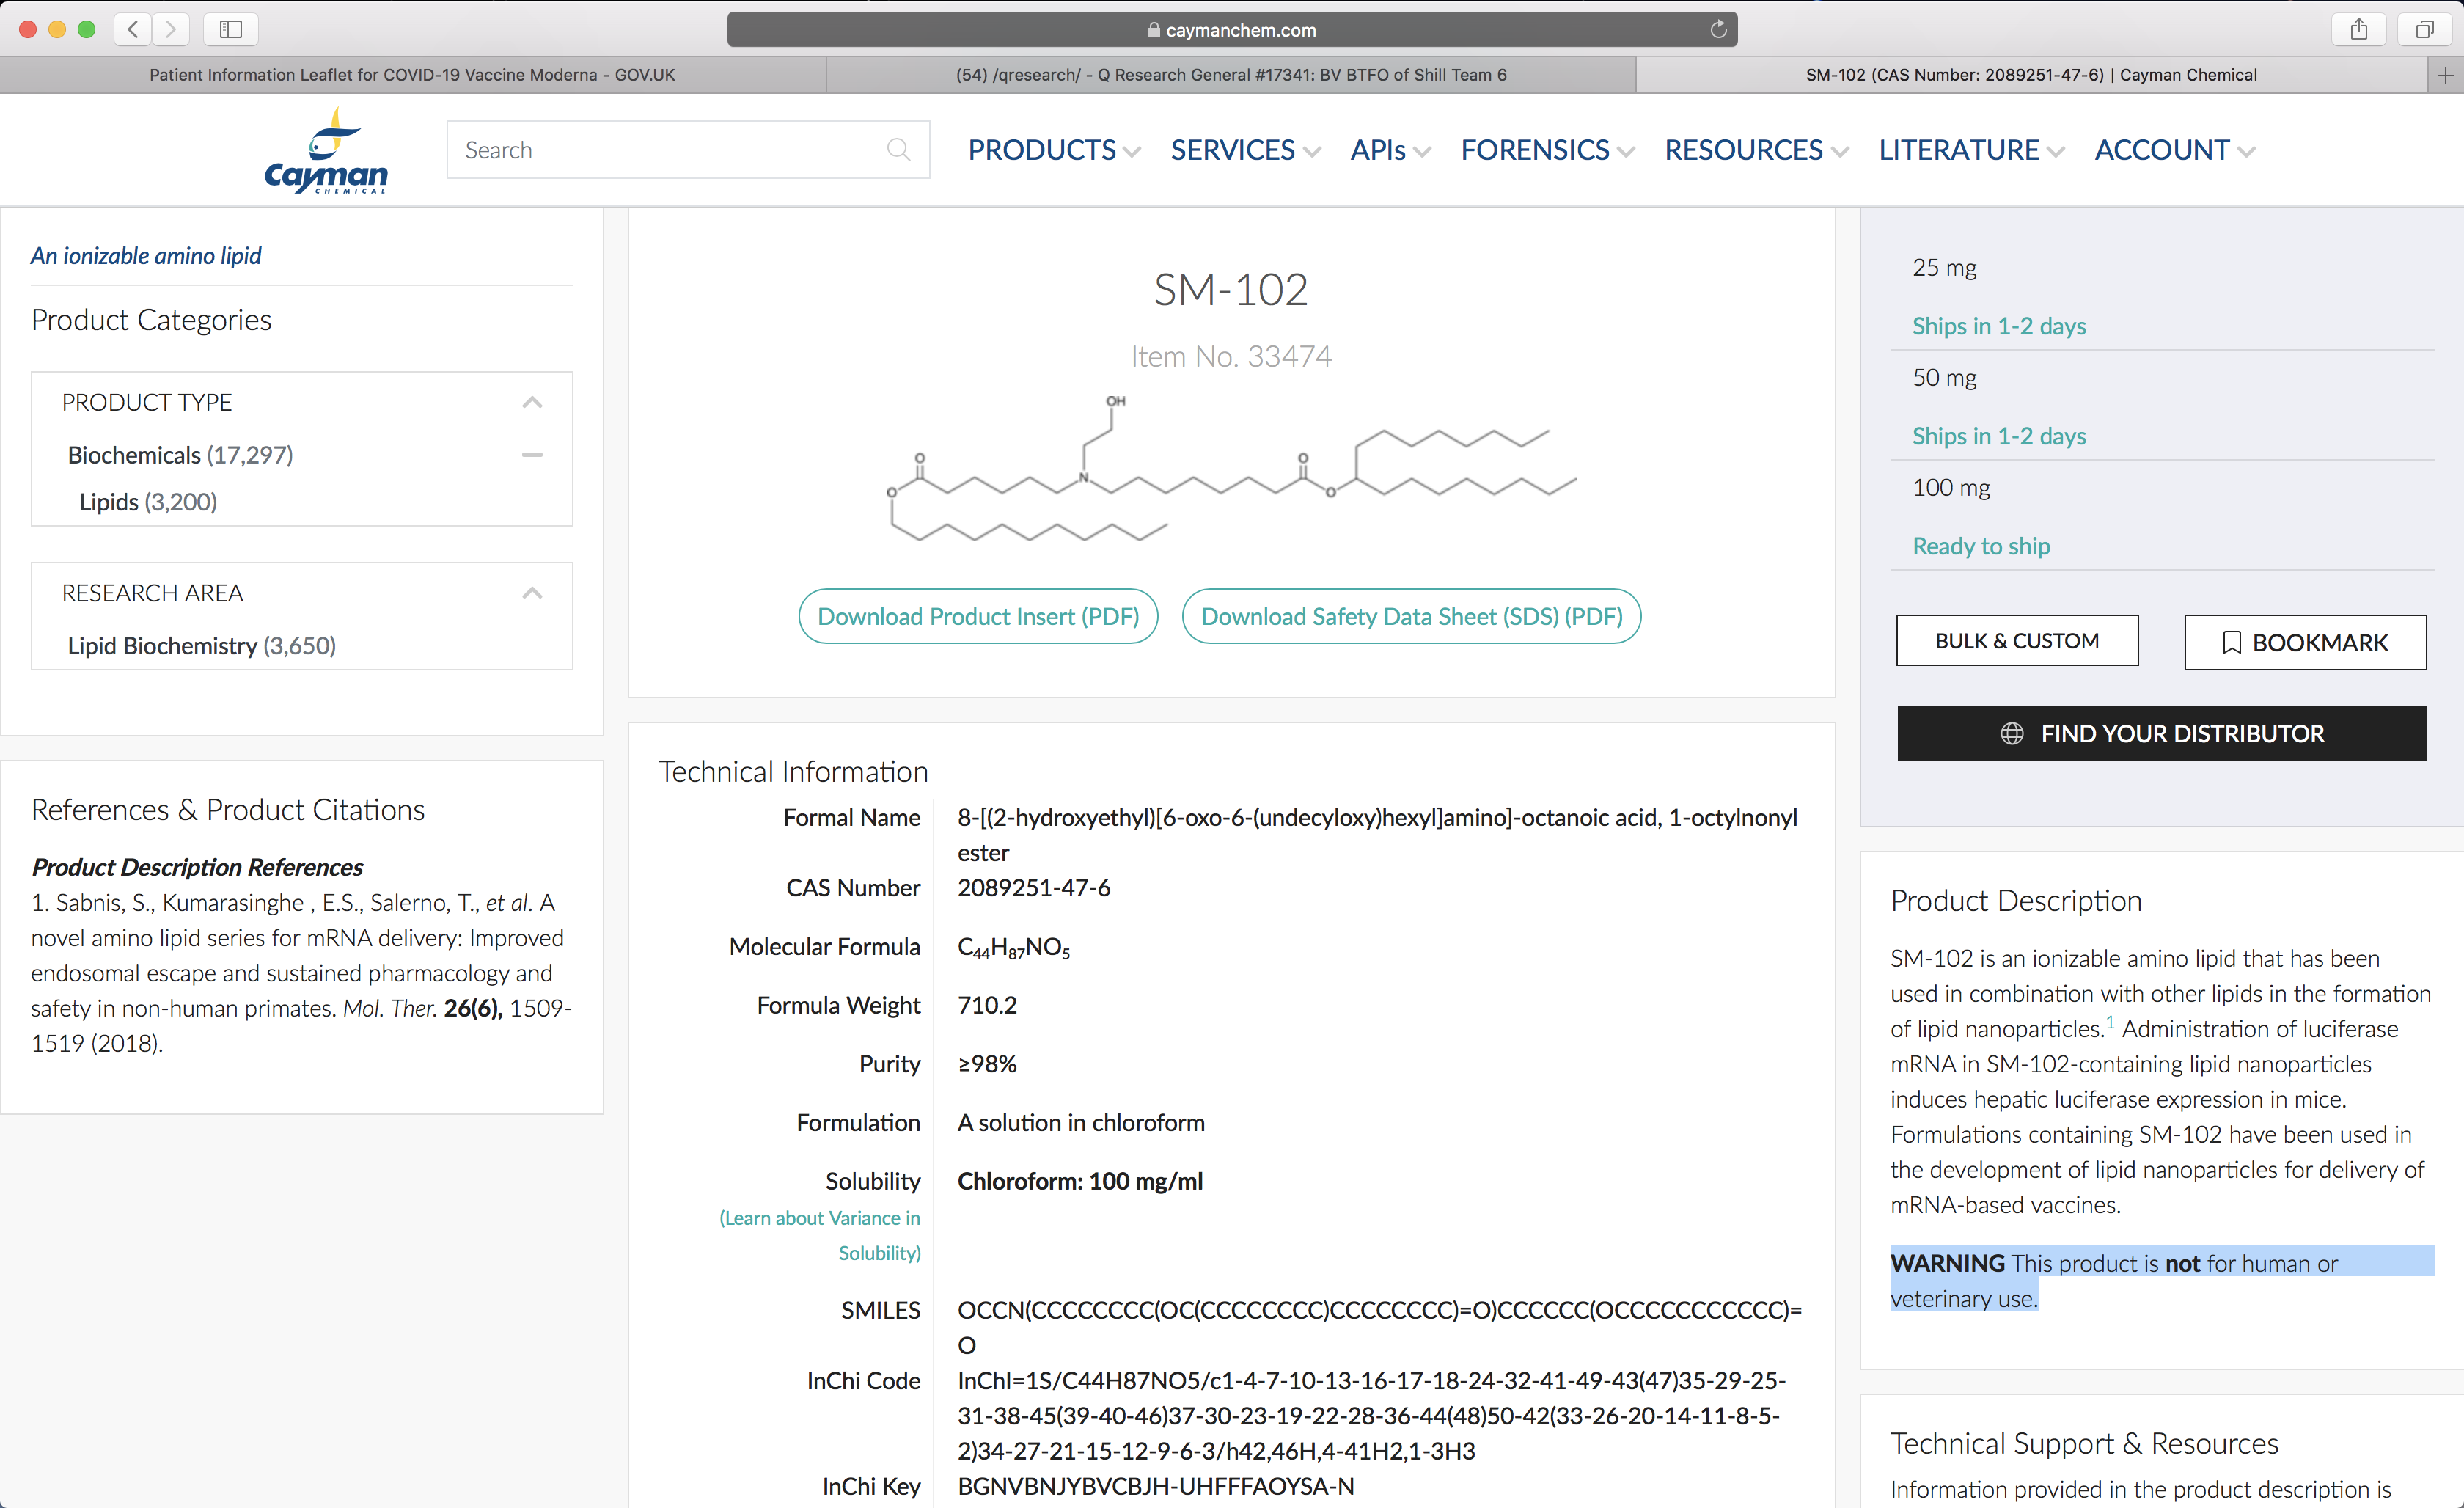Open a new tab with plus icon
The image size is (2464, 1508).
(x=2445, y=75)
